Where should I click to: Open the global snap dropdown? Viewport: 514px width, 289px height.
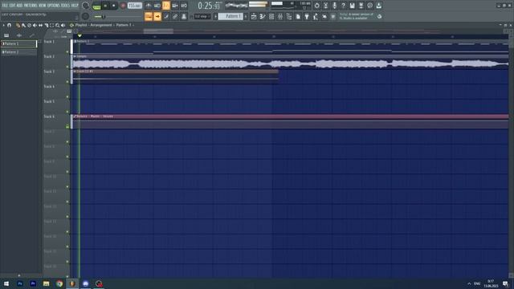pos(202,16)
